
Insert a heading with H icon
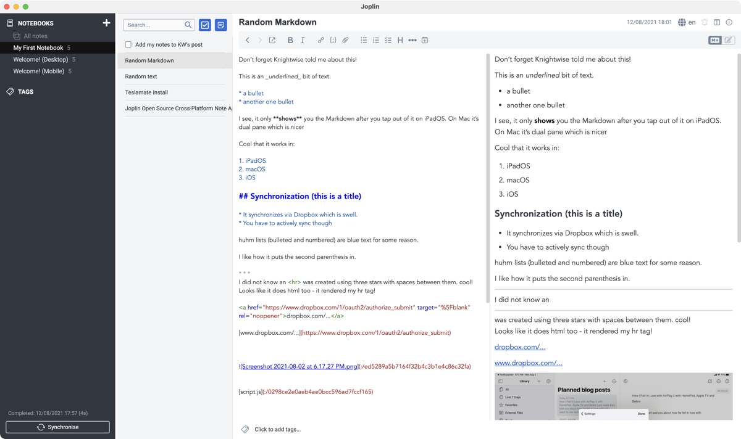point(400,40)
